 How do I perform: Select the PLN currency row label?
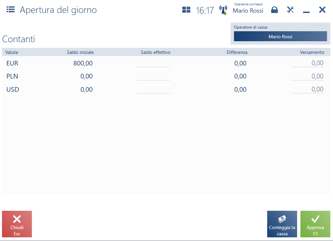pyautogui.click(x=12, y=76)
